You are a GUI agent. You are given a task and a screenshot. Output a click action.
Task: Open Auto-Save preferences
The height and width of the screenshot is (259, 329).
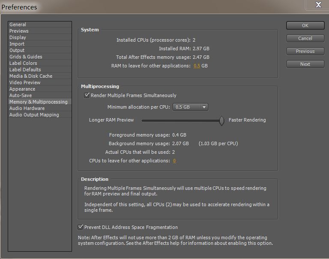(x=40, y=95)
